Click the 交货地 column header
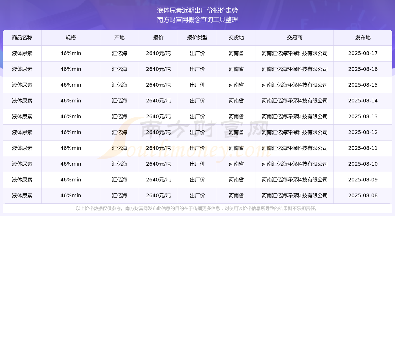This screenshot has height=340, width=395. coord(236,38)
